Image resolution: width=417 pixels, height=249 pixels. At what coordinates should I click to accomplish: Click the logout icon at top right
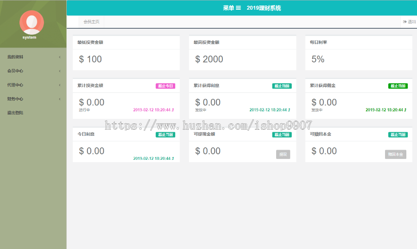pos(405,22)
